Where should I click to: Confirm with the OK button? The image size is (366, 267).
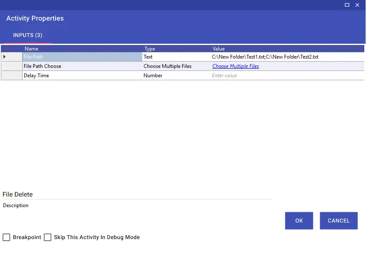(x=299, y=221)
